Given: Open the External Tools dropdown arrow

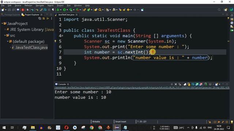Looking at the screenshot, I should 80,10.
